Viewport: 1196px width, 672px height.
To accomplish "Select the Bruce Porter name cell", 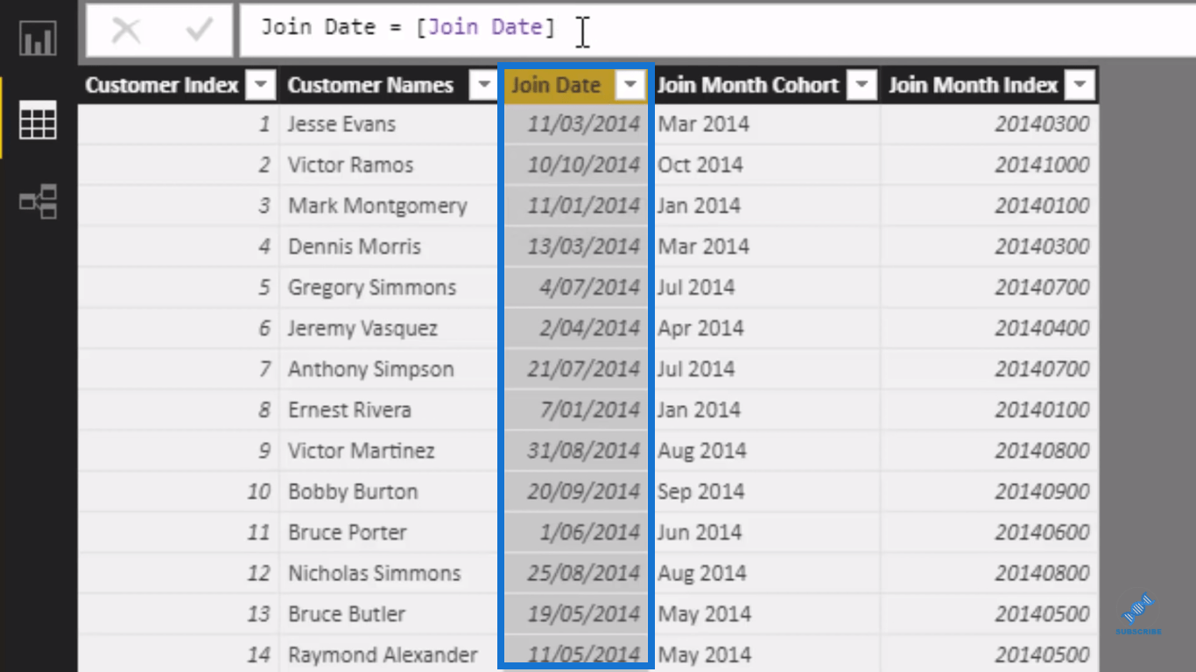I will (388, 532).
